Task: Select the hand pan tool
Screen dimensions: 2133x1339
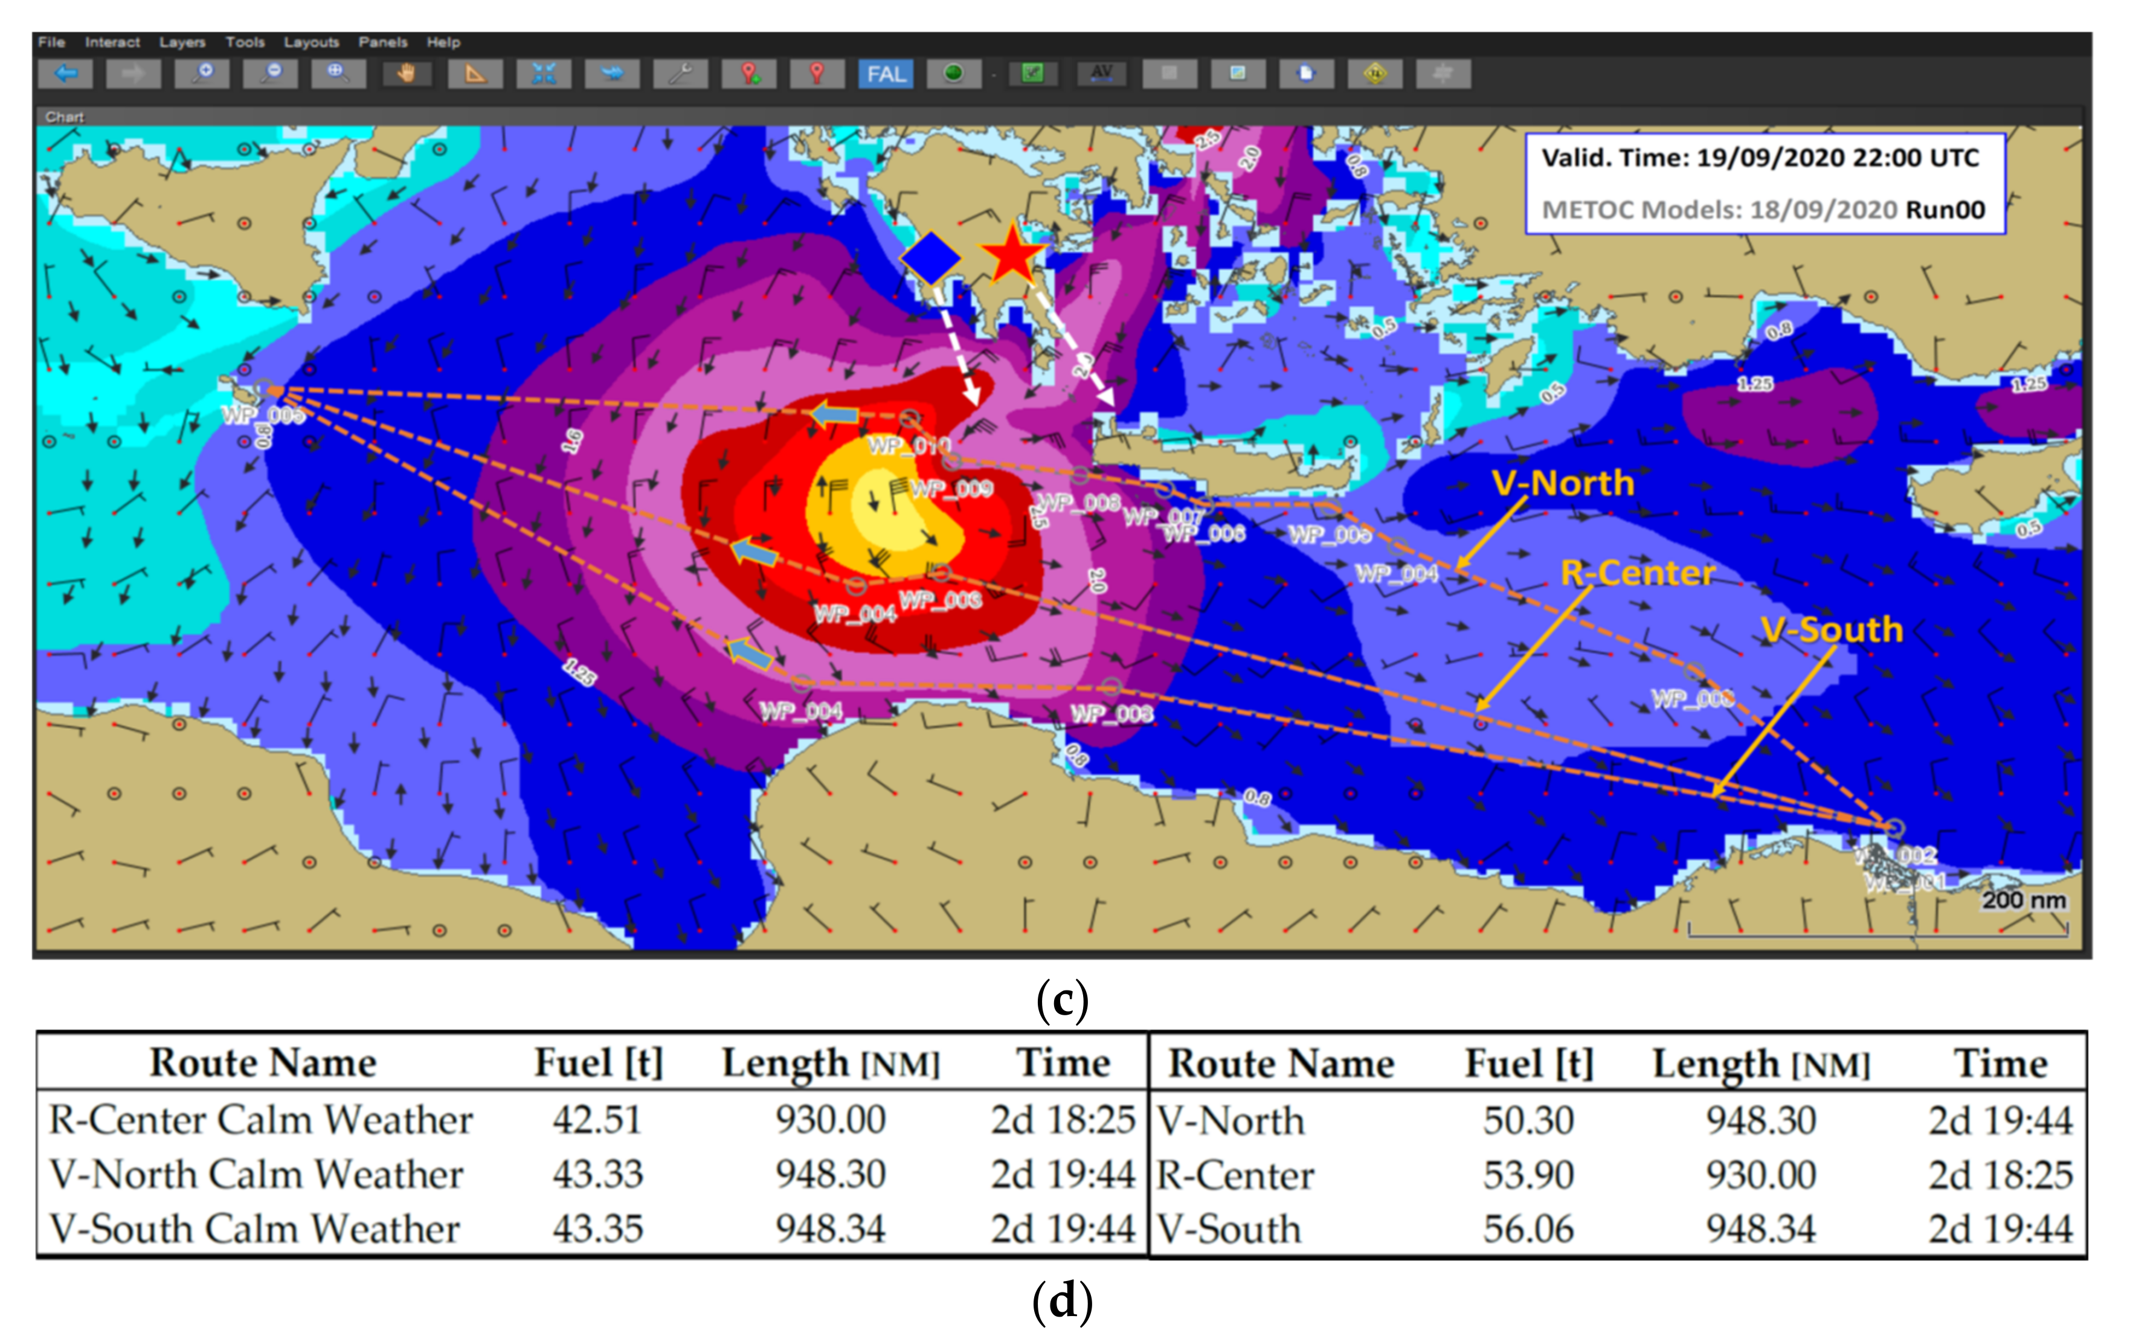Action: [408, 74]
